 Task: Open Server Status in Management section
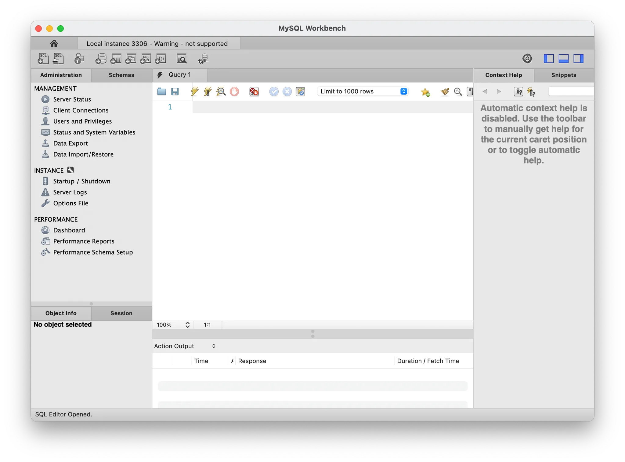(72, 99)
